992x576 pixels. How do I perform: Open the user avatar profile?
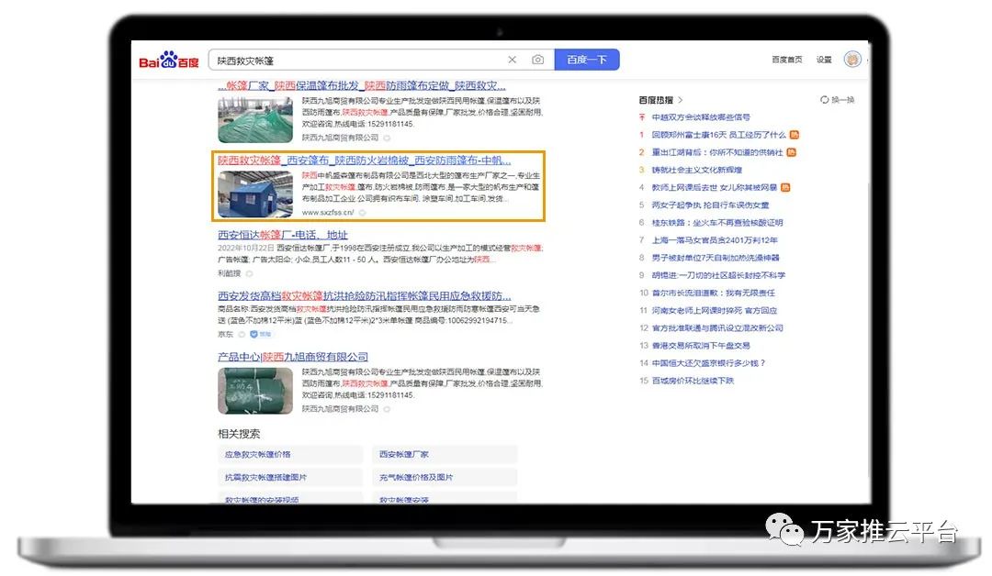(x=852, y=60)
